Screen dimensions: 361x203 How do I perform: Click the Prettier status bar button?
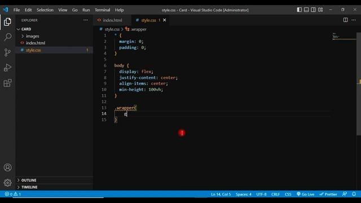pos(328,194)
